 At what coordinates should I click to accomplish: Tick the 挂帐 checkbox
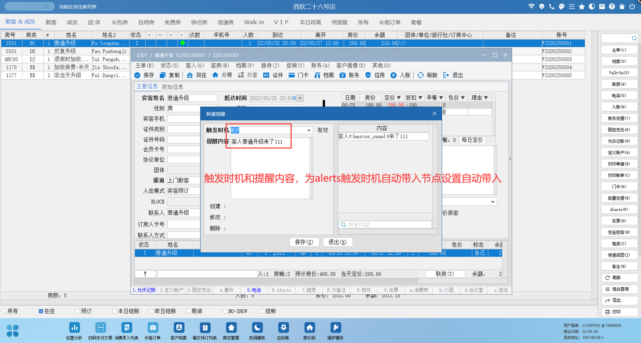(262, 311)
